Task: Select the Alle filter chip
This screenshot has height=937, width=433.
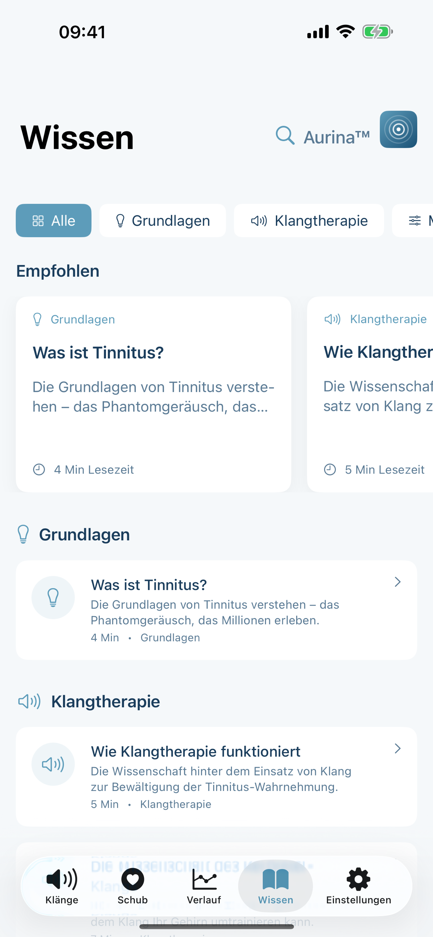Action: click(x=53, y=221)
